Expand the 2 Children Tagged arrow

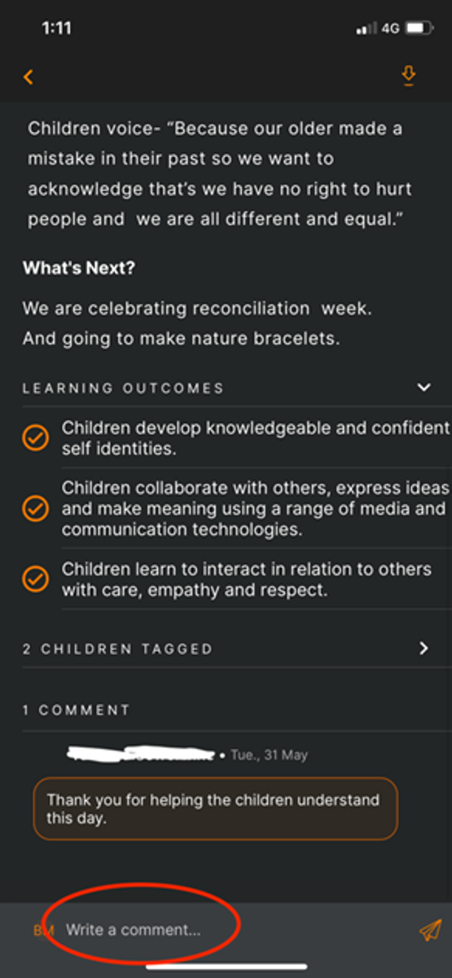pyautogui.click(x=423, y=648)
